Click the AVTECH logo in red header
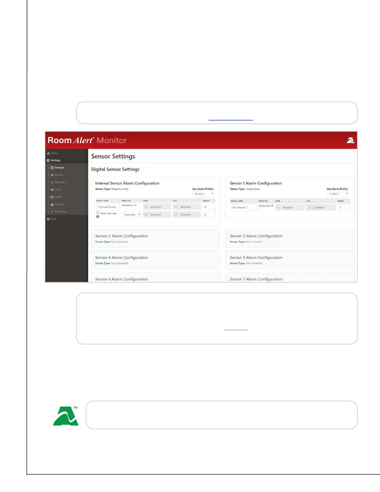This screenshot has width=380, height=492. point(351,140)
